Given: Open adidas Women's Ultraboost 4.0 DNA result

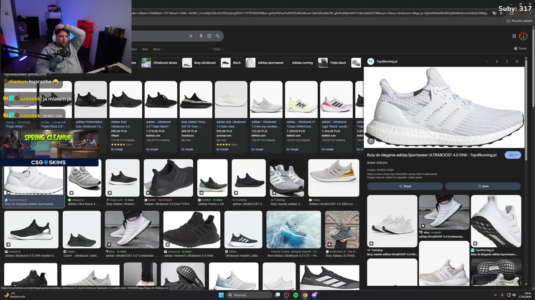Looking at the screenshot, I should [192, 234].
